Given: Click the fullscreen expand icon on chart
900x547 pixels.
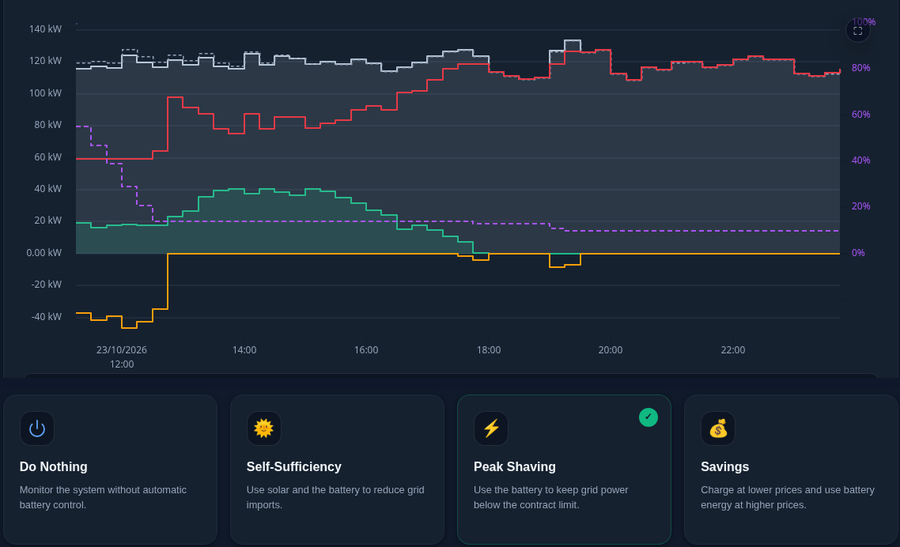Looking at the screenshot, I should [857, 31].
